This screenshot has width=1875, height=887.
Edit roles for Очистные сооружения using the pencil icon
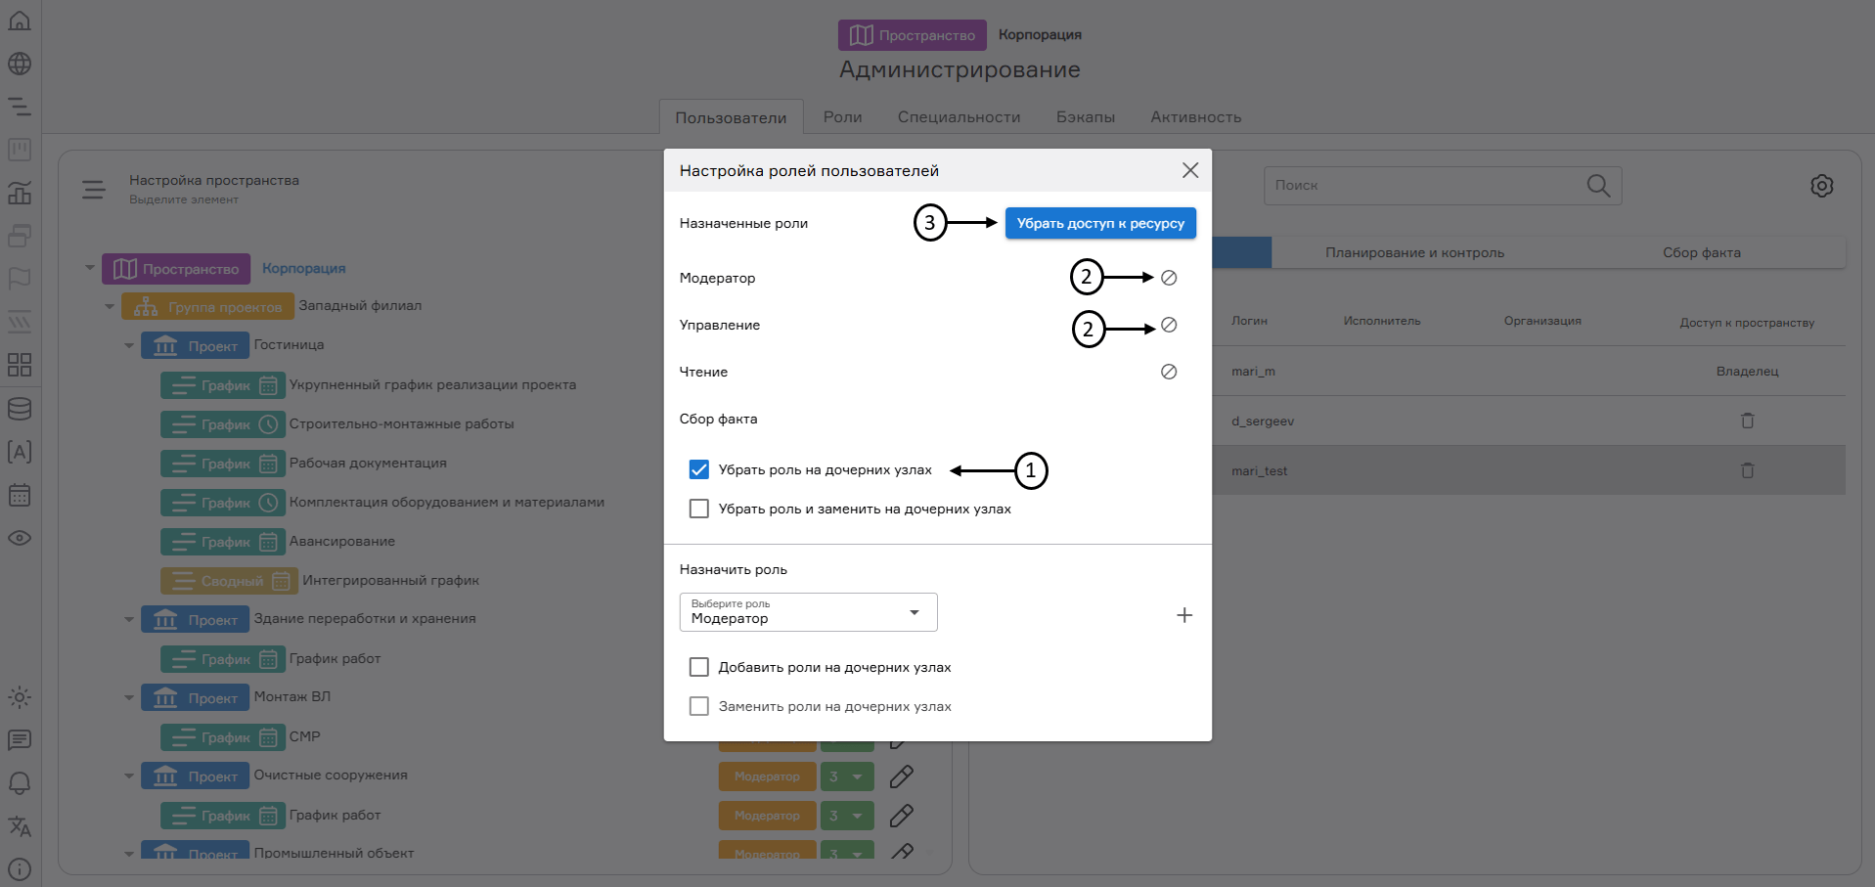click(x=901, y=776)
